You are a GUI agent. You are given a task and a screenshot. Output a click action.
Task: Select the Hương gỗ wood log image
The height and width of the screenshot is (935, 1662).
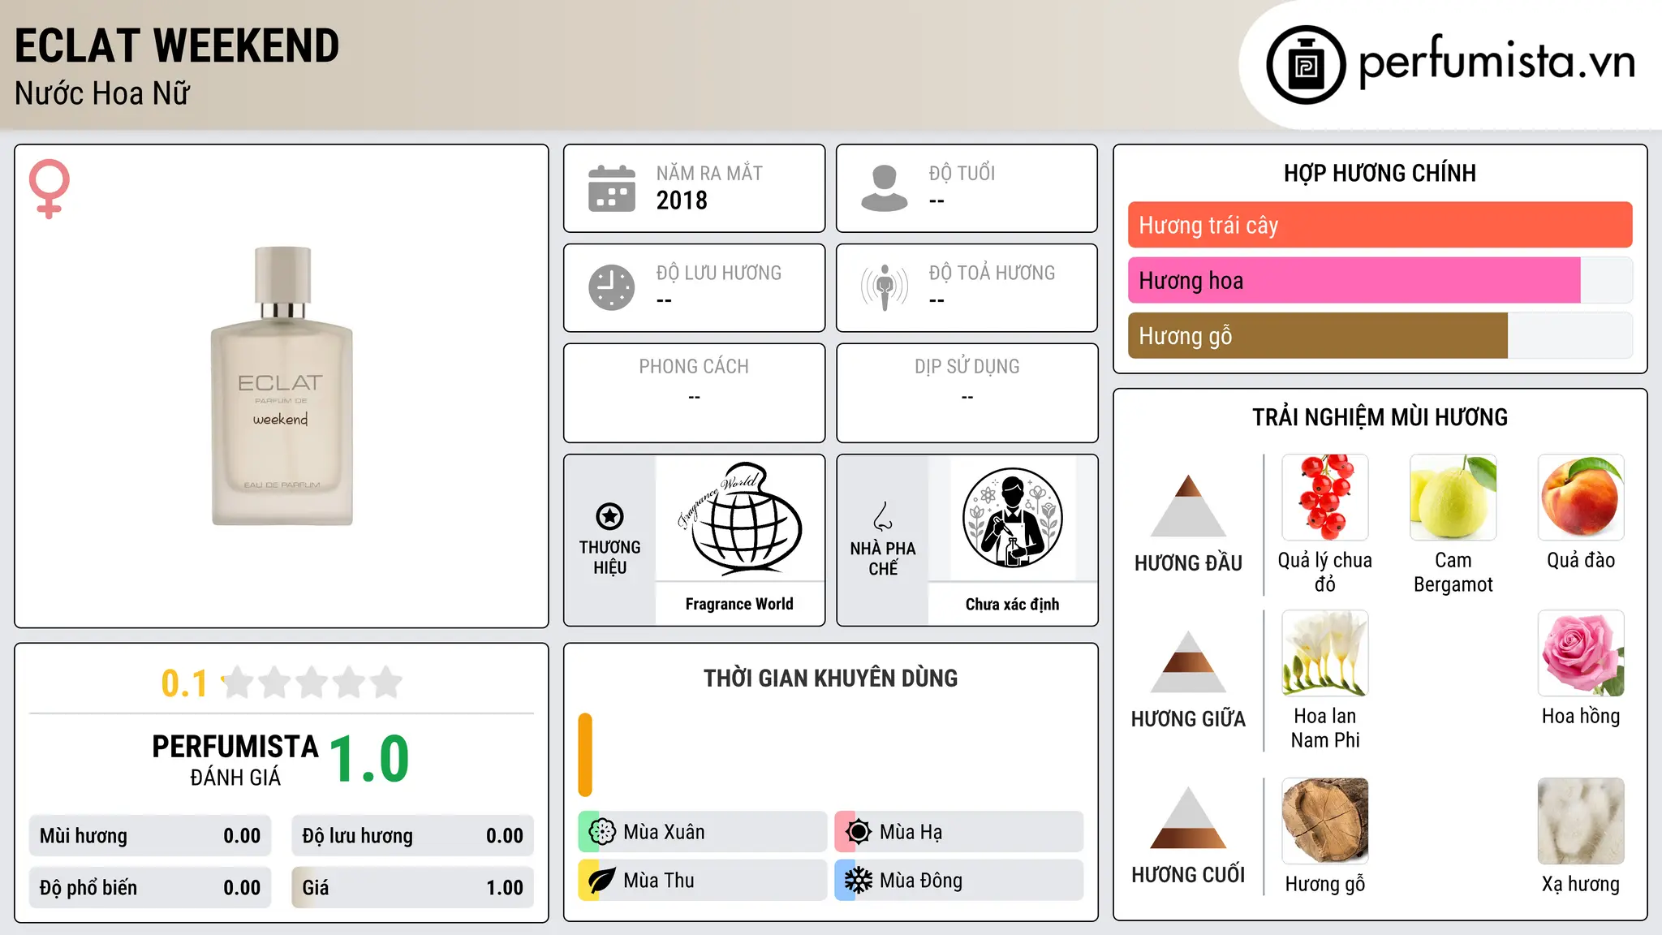[x=1325, y=821]
